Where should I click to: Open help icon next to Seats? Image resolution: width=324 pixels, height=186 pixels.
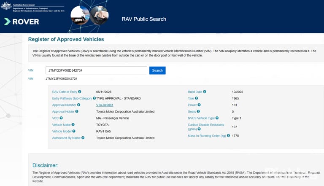pos(198,111)
